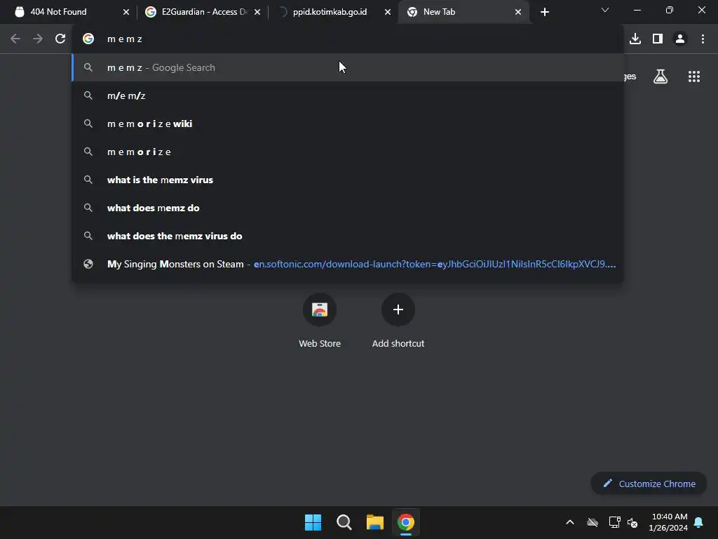Image resolution: width=718 pixels, height=539 pixels.
Task: Open Windows taskbar search
Action: (x=344, y=522)
